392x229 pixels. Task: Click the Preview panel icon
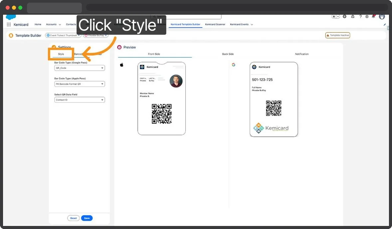[x=119, y=47]
